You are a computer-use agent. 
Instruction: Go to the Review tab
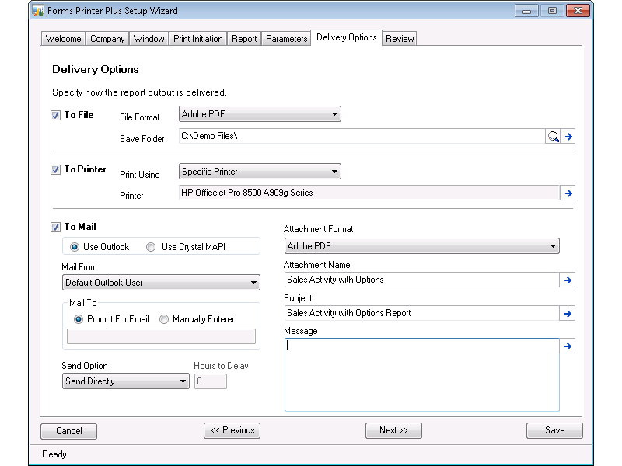pyautogui.click(x=400, y=39)
